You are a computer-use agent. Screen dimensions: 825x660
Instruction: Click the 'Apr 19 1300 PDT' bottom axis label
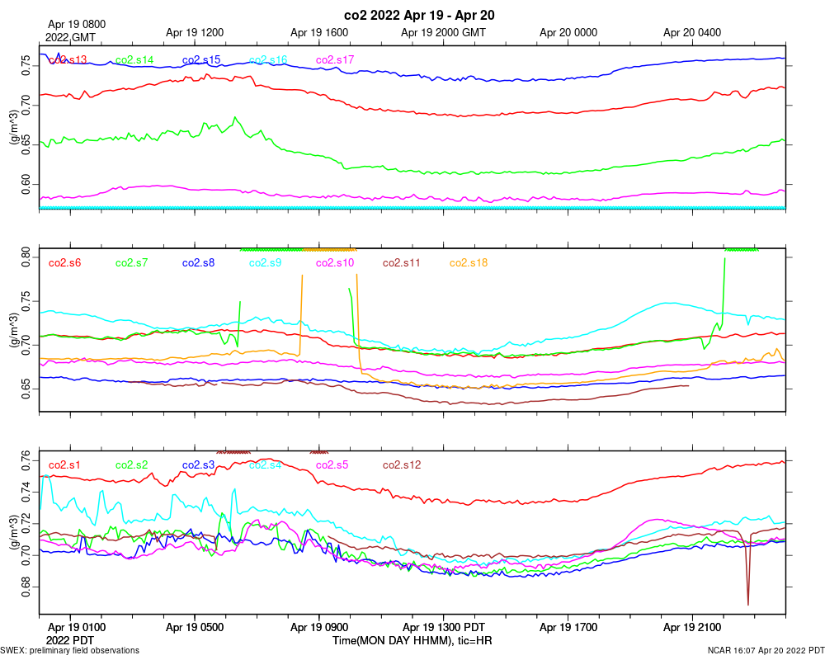[x=444, y=627]
